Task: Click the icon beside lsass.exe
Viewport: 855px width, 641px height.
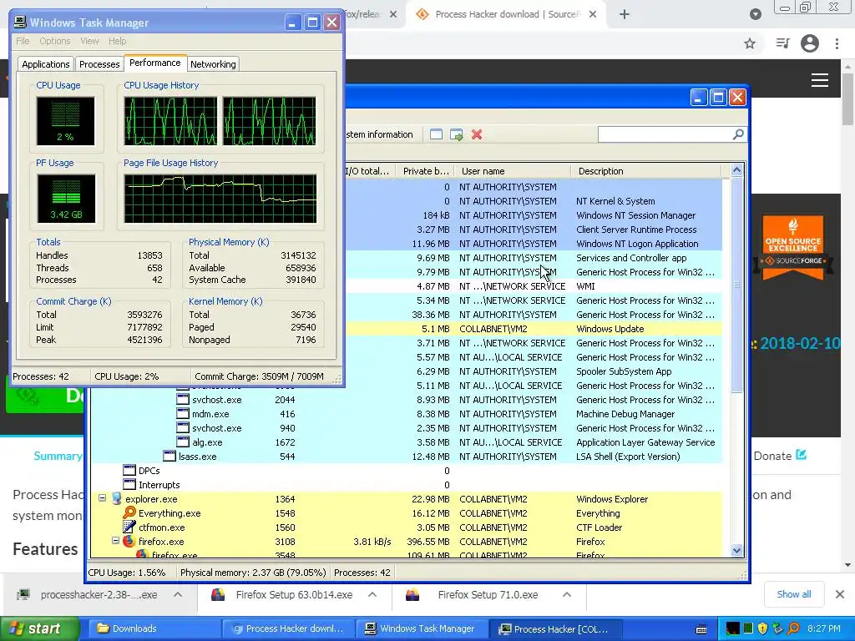Action: coord(169,457)
